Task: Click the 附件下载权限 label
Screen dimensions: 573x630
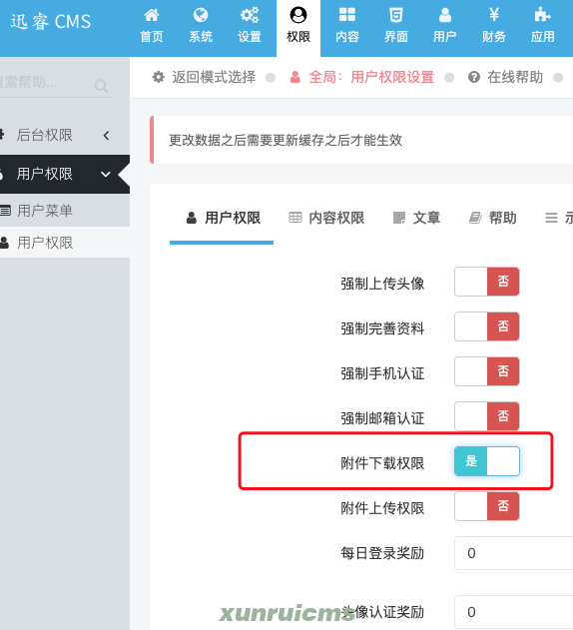Action: pos(382,463)
